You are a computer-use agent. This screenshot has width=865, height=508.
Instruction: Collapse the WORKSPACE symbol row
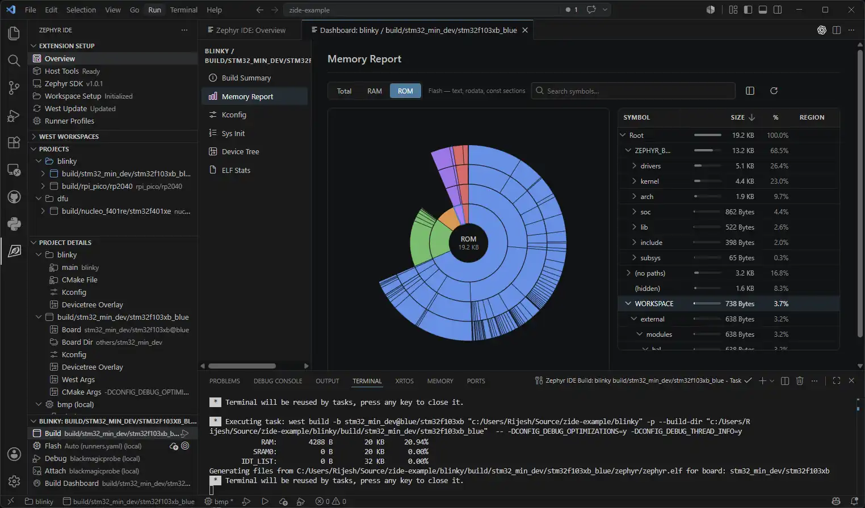[x=628, y=304]
